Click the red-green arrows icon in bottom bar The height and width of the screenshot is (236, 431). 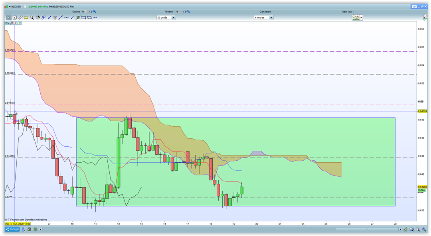click(35, 229)
